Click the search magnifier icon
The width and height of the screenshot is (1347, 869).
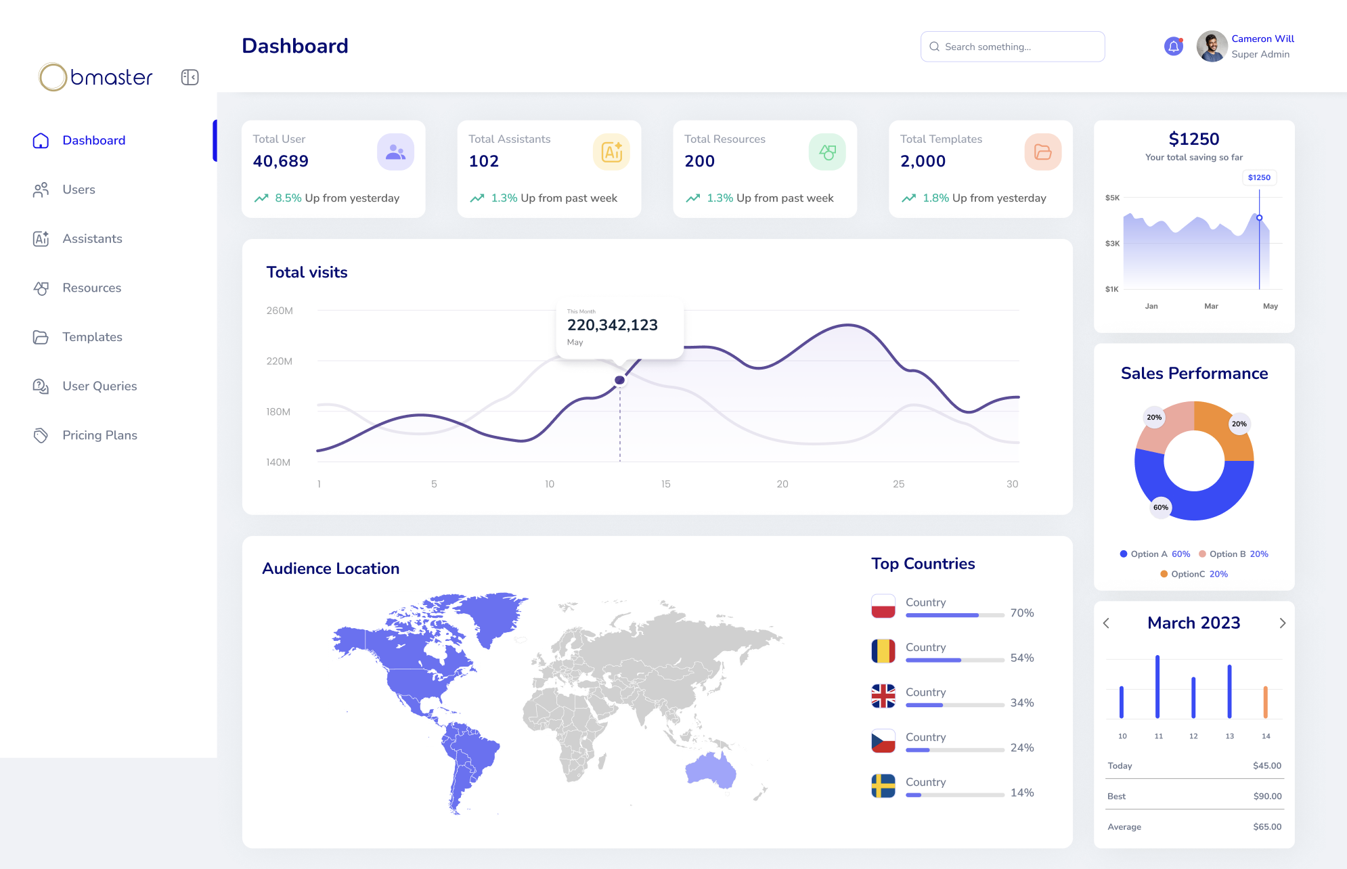[x=935, y=47]
